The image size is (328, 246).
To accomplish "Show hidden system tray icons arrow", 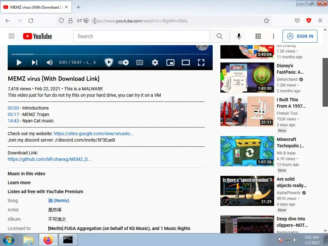I will (272, 240).
